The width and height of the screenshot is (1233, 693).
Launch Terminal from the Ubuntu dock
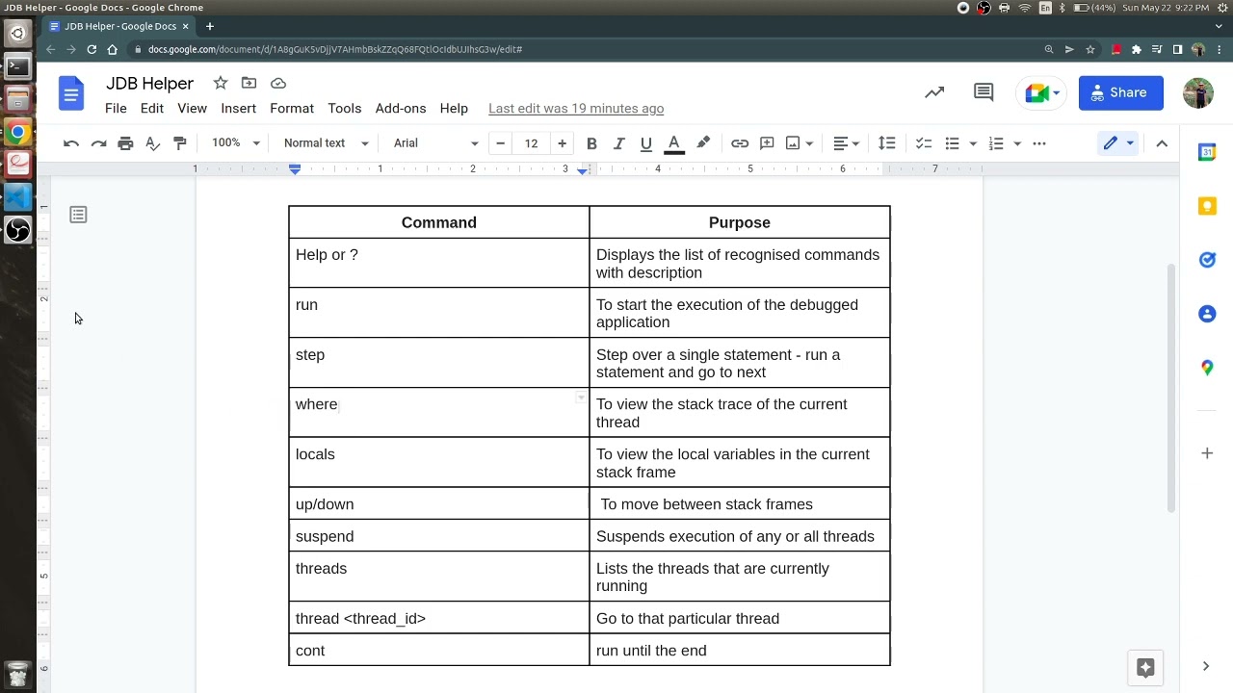[17, 66]
